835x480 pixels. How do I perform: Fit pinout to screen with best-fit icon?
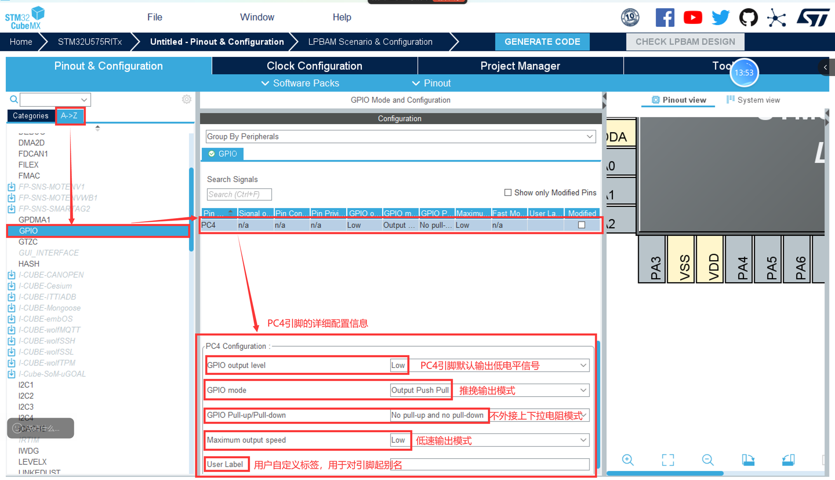coord(668,460)
